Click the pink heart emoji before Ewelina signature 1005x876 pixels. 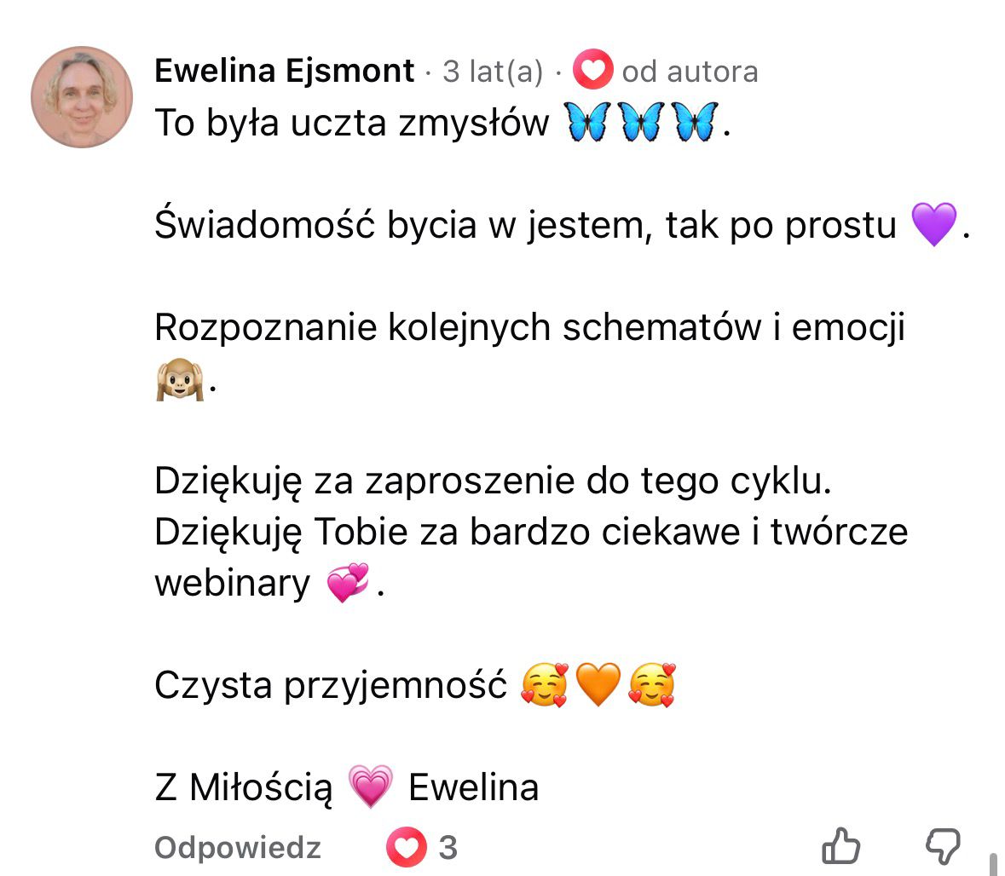370,787
